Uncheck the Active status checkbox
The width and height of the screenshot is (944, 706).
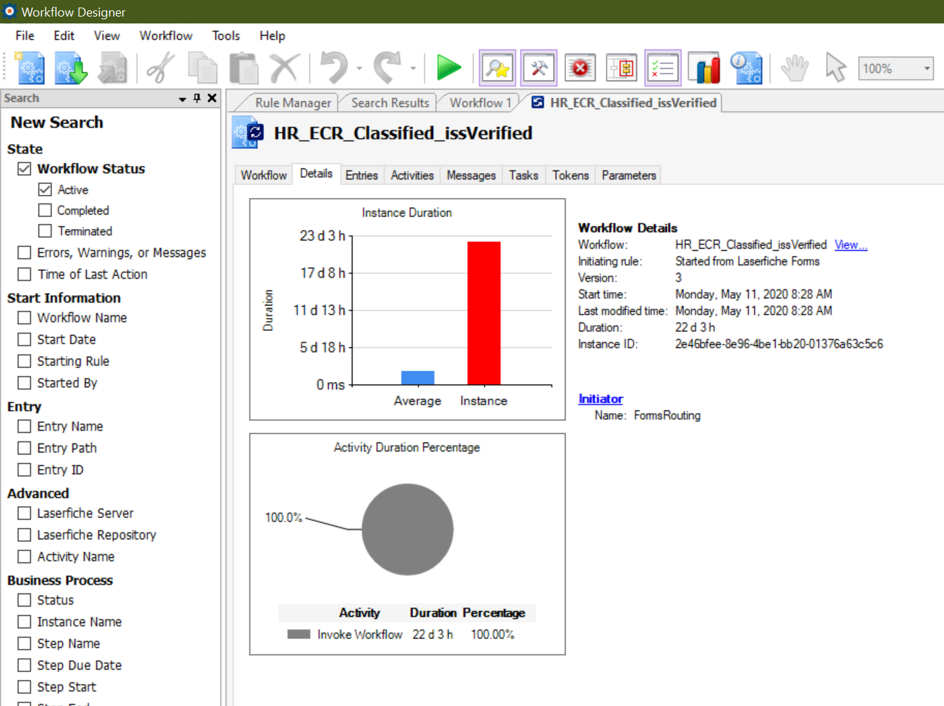(x=45, y=190)
